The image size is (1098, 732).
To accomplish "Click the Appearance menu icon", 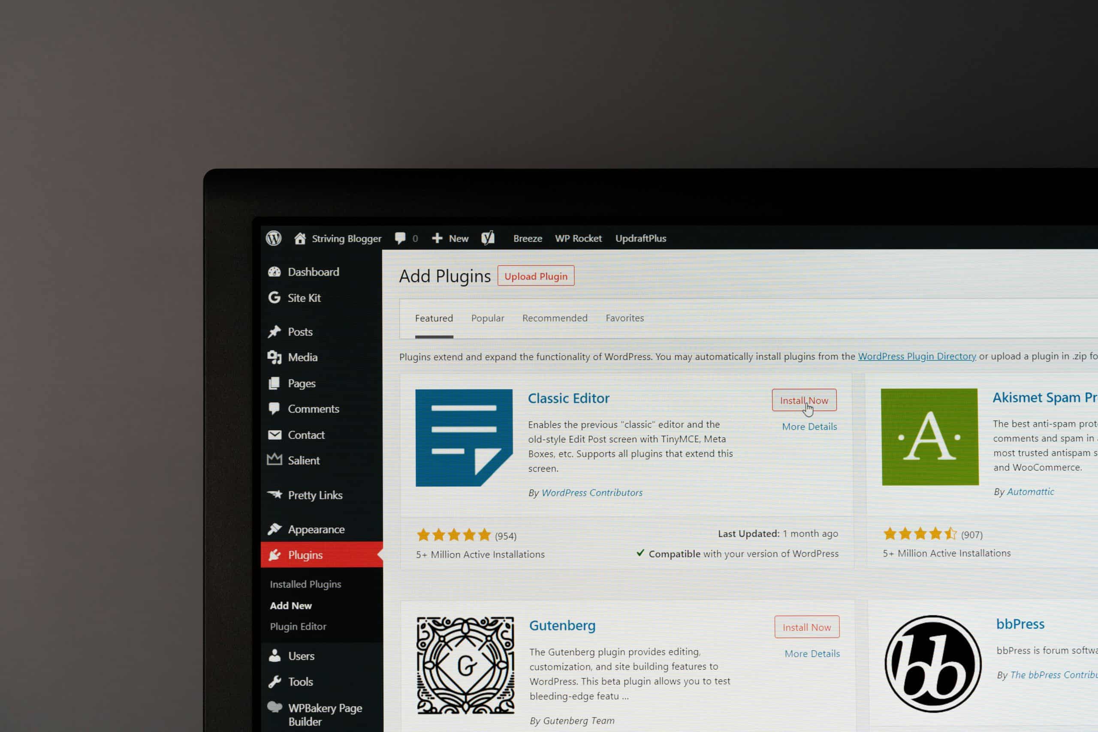I will (274, 528).
